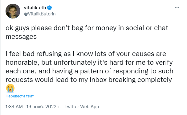The image size is (187, 115).
Task: Click the word 'completely' ending the tweet
Action: click(155, 80)
